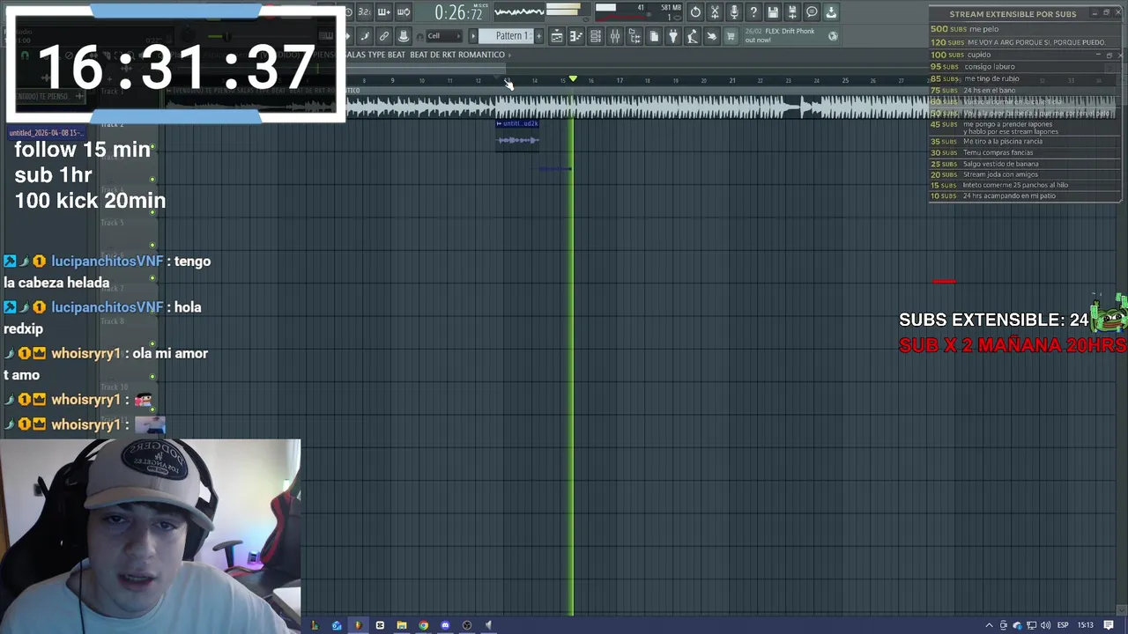Select the stamp tool icon
The width and height of the screenshot is (1128, 634).
[404, 36]
